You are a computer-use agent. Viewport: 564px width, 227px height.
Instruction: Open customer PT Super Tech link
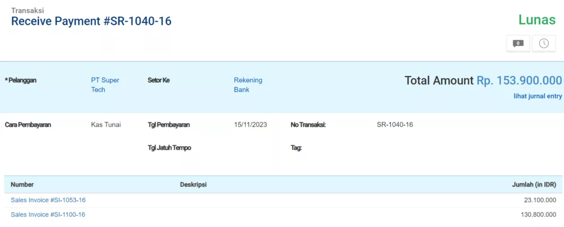coord(105,85)
